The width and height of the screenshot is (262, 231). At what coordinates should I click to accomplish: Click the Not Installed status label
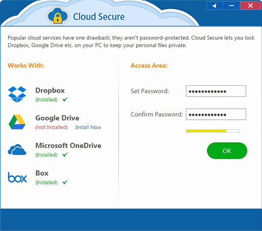(x=51, y=127)
